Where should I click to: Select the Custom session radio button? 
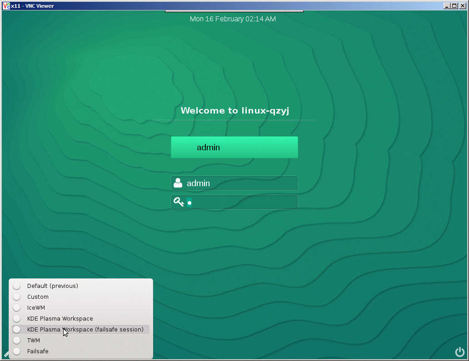(x=17, y=297)
